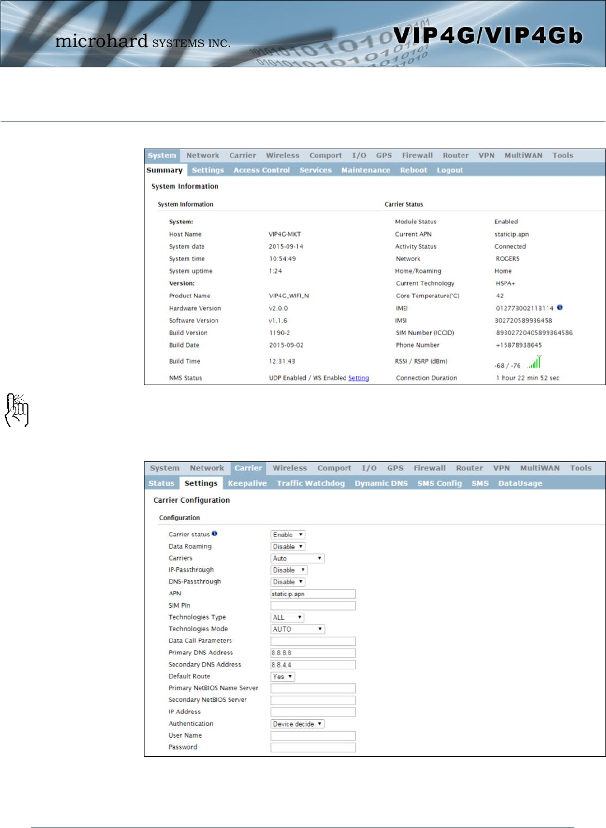Open the VPN tab in lower menu
The height and width of the screenshot is (828, 606).
(x=501, y=468)
